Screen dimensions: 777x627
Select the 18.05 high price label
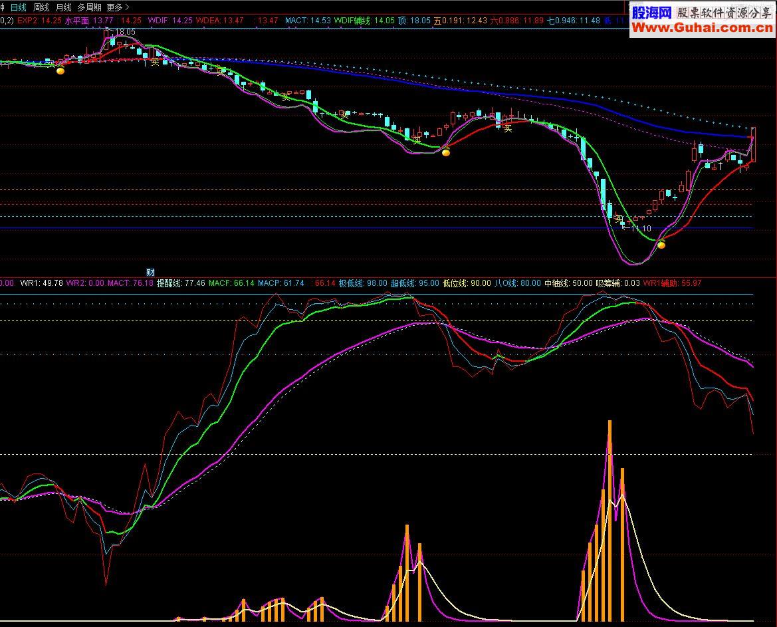point(126,32)
